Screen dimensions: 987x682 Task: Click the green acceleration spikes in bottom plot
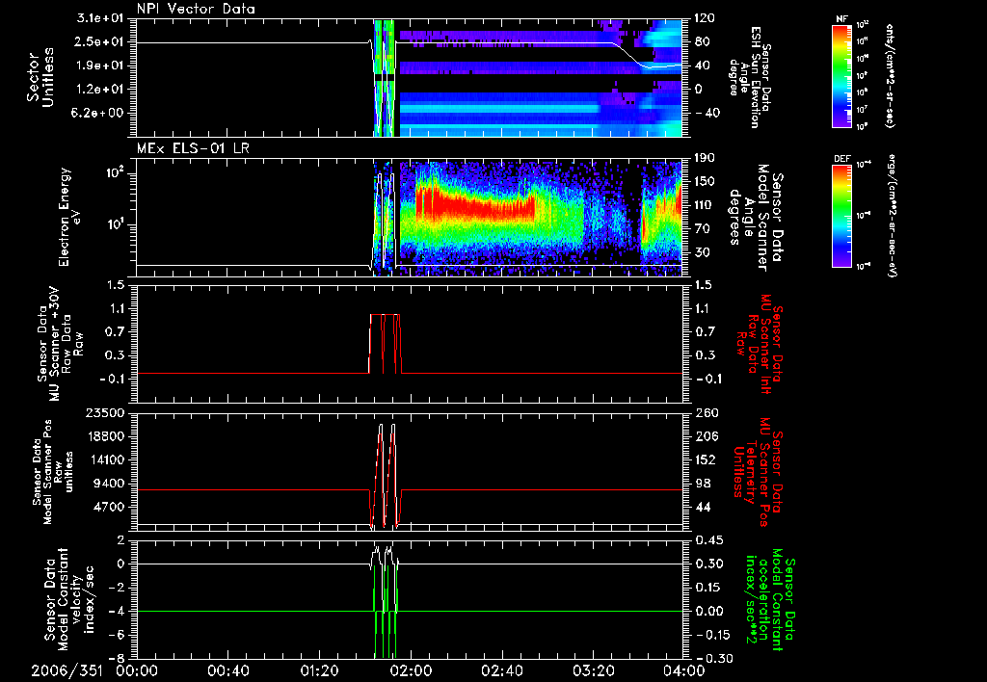tap(386, 611)
